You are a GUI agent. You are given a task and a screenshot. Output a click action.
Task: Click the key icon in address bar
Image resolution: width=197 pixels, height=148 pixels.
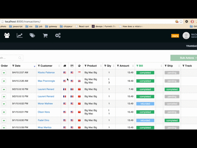point(177,21)
